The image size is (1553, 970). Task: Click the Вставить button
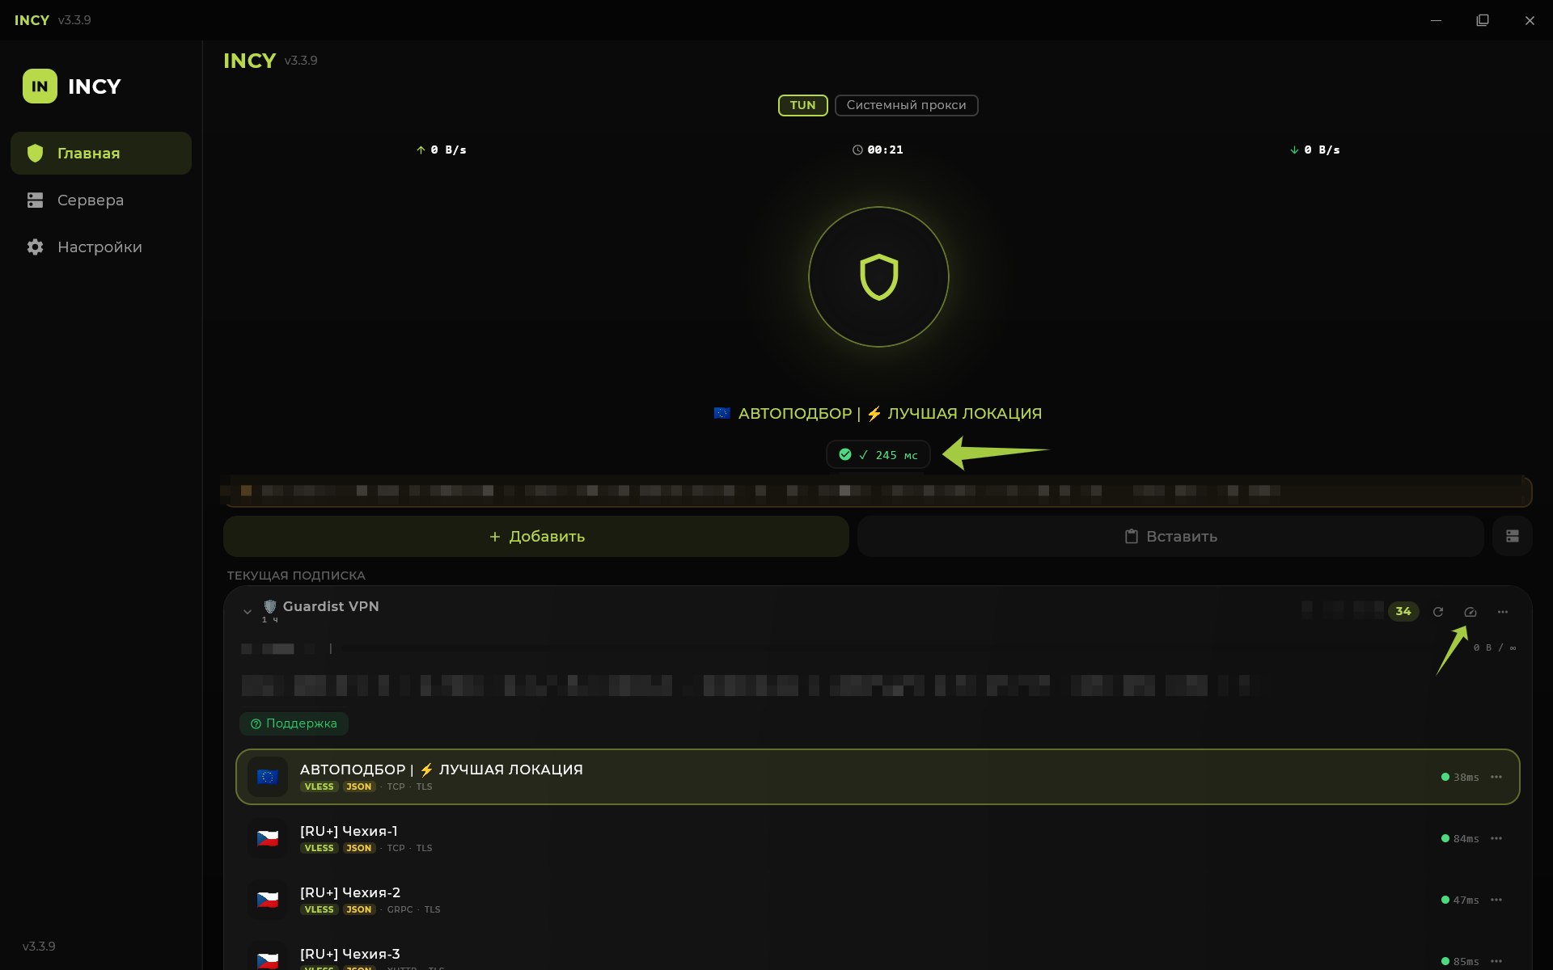pos(1170,536)
